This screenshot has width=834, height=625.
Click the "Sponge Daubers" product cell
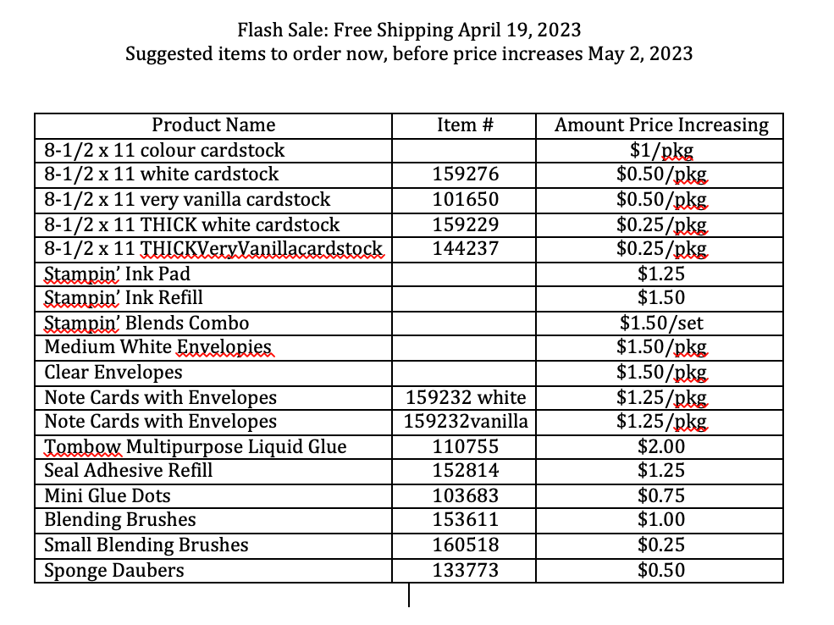(x=113, y=570)
